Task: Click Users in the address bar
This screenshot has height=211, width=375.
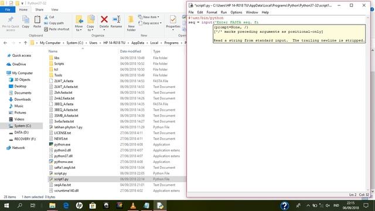Action: 93,43
